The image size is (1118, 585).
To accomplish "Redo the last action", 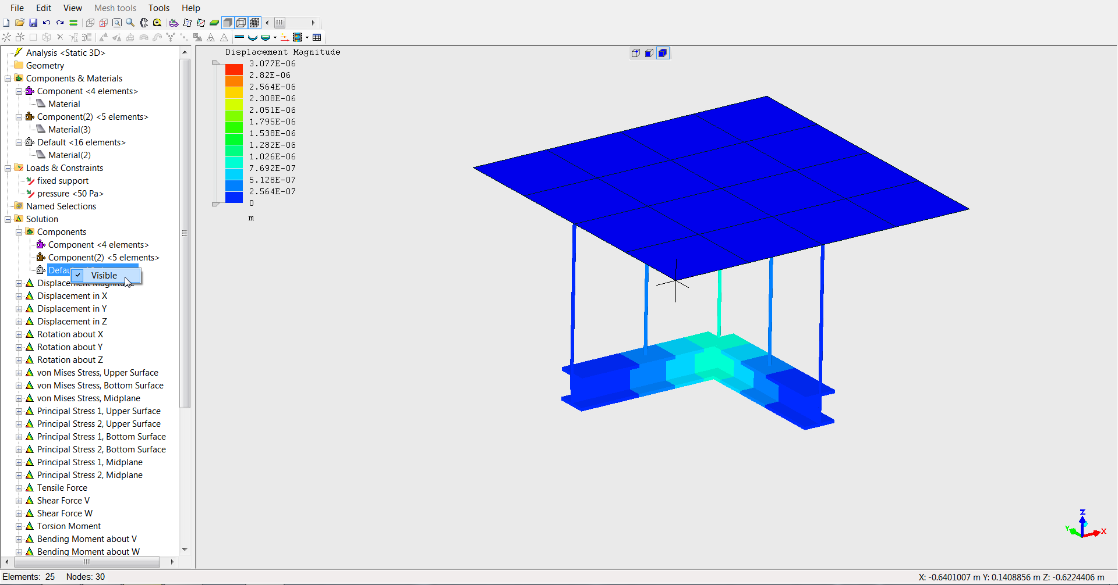I will point(60,23).
